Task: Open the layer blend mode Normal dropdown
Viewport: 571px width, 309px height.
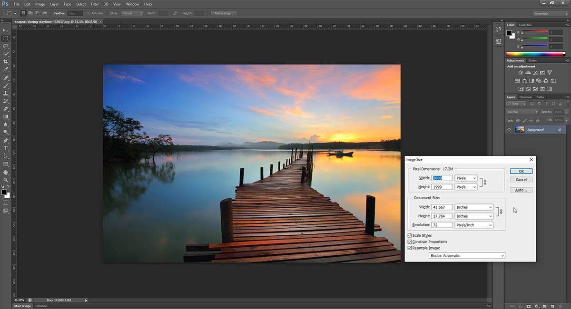Action: point(522,112)
